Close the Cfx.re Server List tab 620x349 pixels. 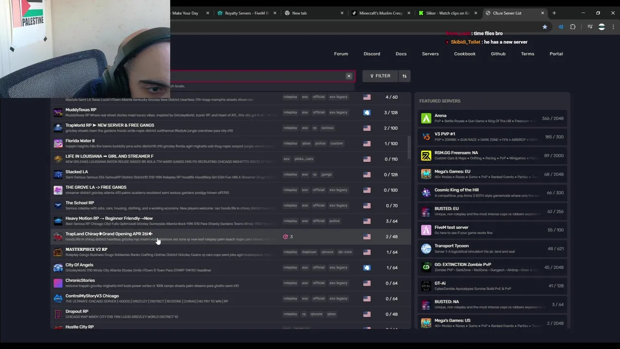pos(542,13)
